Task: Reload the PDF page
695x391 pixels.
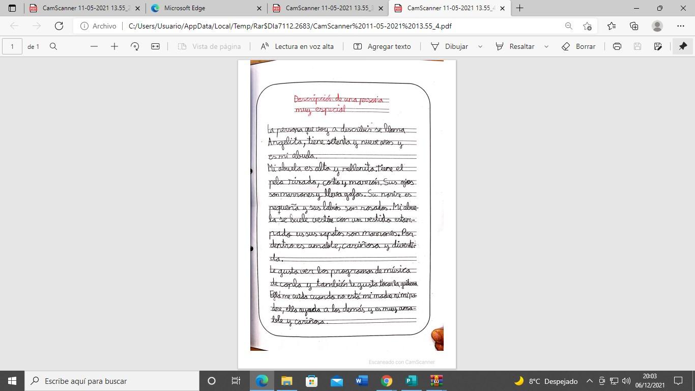Action: [x=59, y=26]
